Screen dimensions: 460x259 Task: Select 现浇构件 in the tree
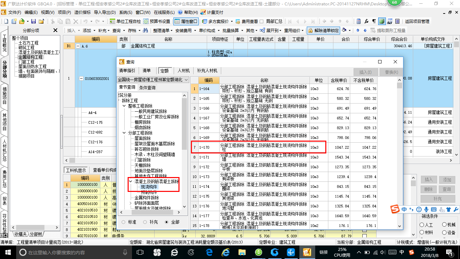(x=149, y=187)
